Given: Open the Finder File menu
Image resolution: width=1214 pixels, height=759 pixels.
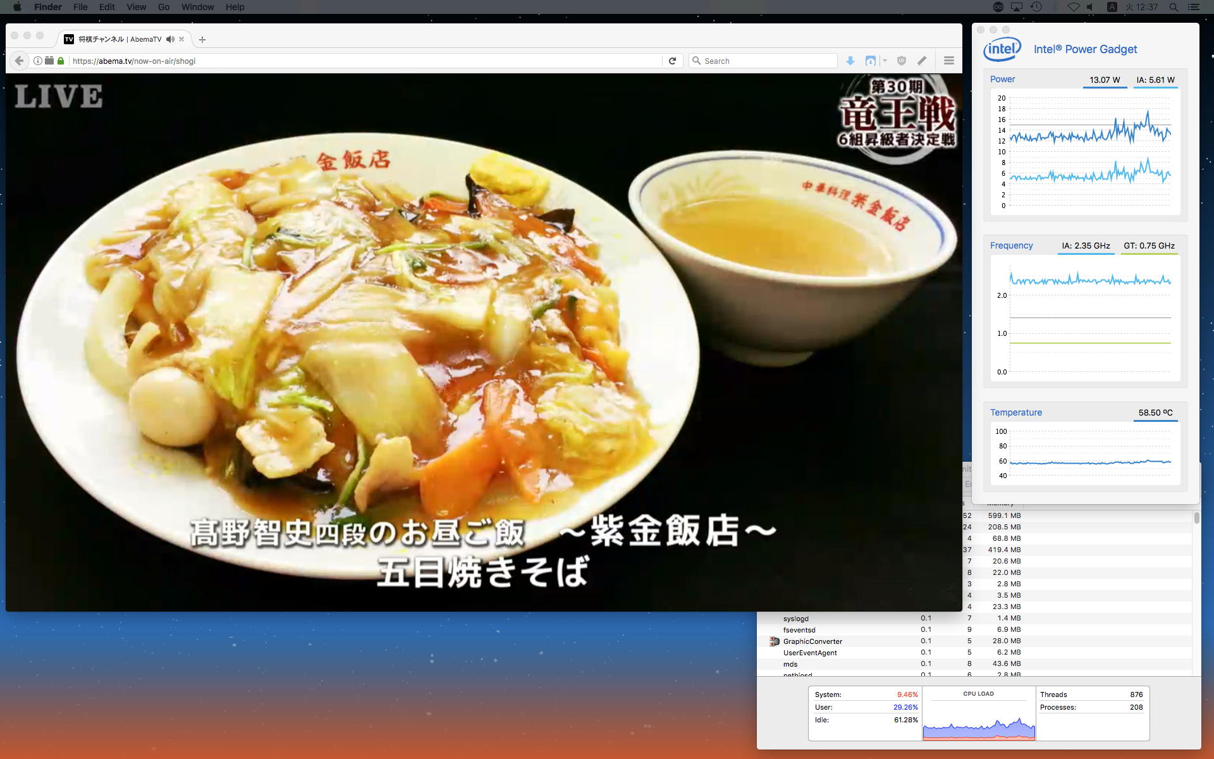Looking at the screenshot, I should coord(80,7).
